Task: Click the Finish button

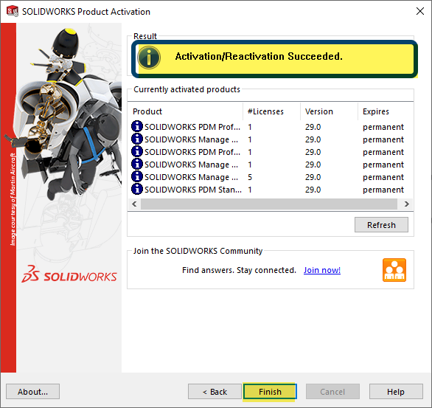Action: (x=270, y=392)
